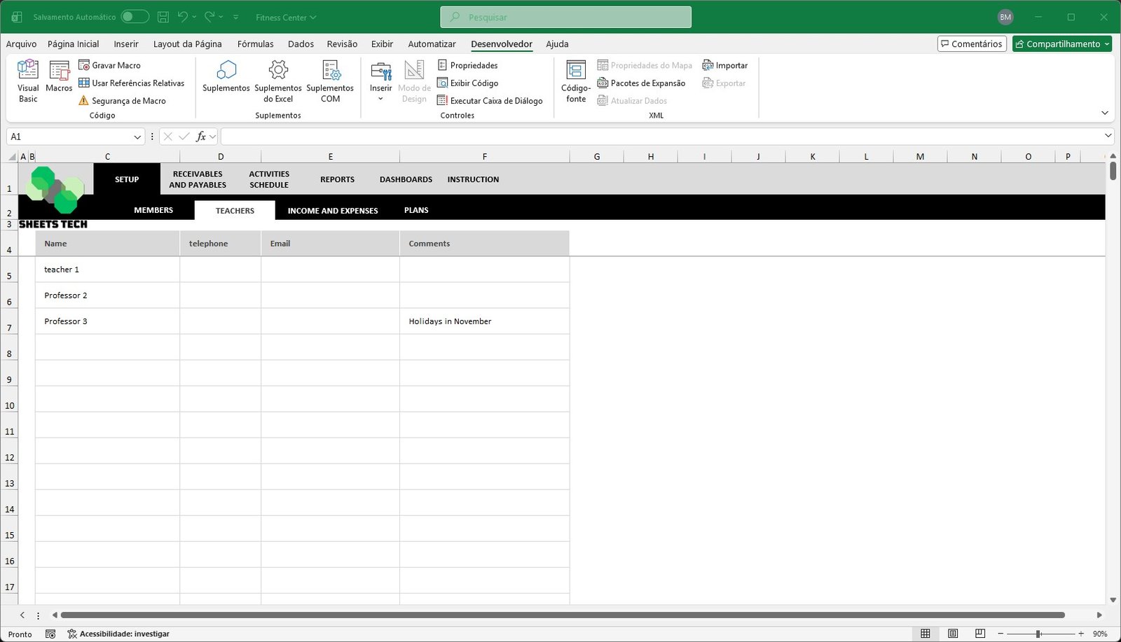Toggle the Salvamento Automático switch
This screenshot has width=1121, height=642.
[135, 17]
